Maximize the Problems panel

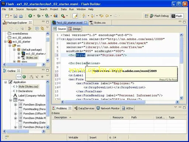point(184,108)
